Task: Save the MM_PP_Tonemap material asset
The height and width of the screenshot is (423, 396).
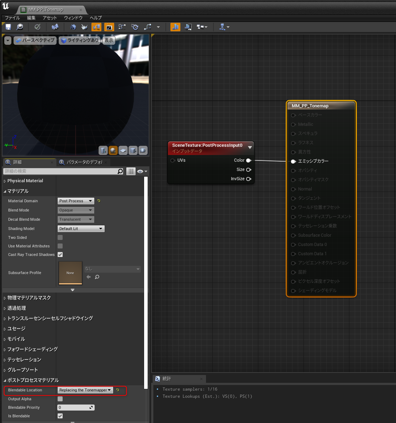Action: point(7,27)
